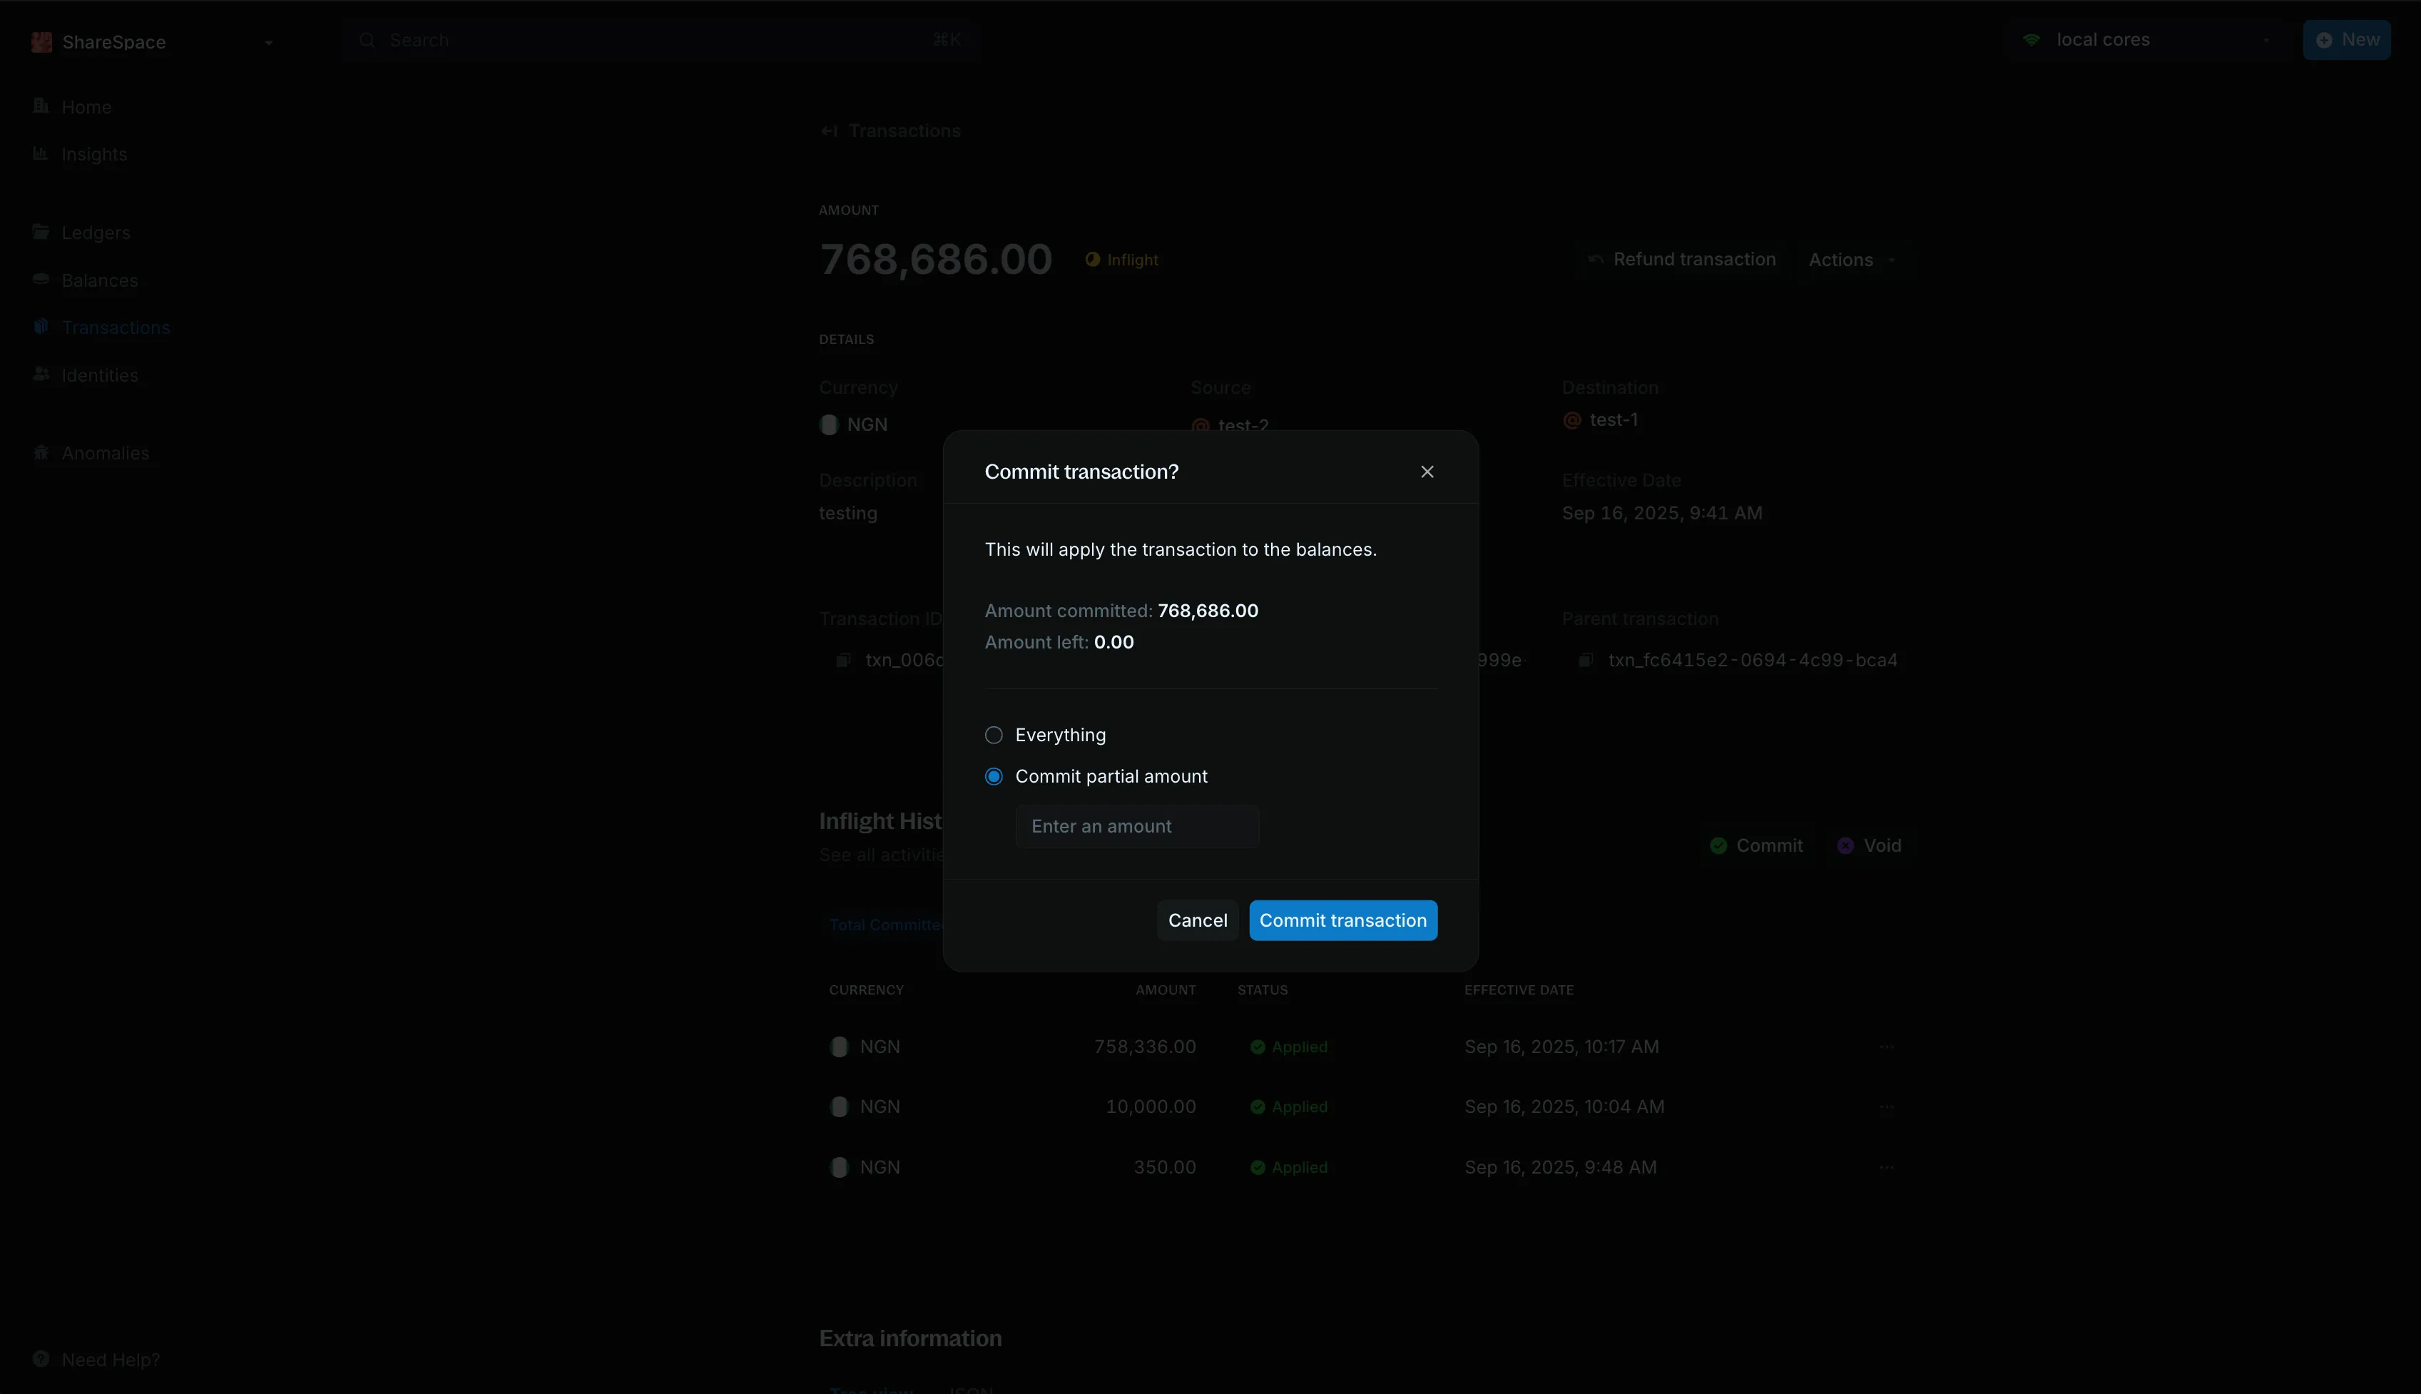Copy the parent transaction ID icon
Screen dimensions: 2421x1394
(x=1585, y=661)
